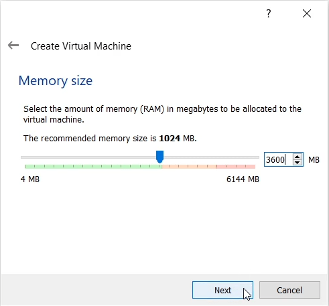The height and width of the screenshot is (306, 329).
Task: Open help with the question mark icon
Action: tap(269, 13)
